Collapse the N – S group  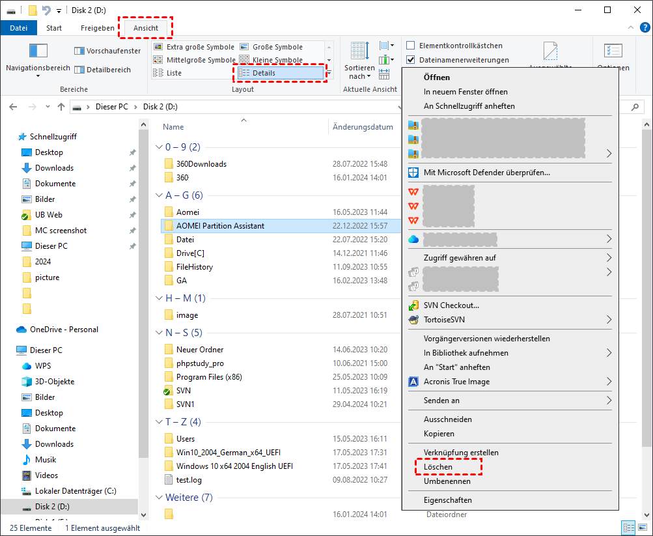159,332
